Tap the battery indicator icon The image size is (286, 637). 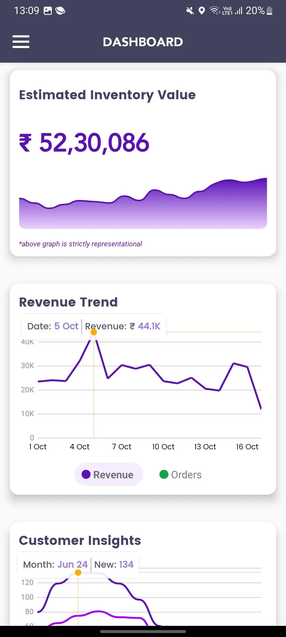tap(270, 11)
